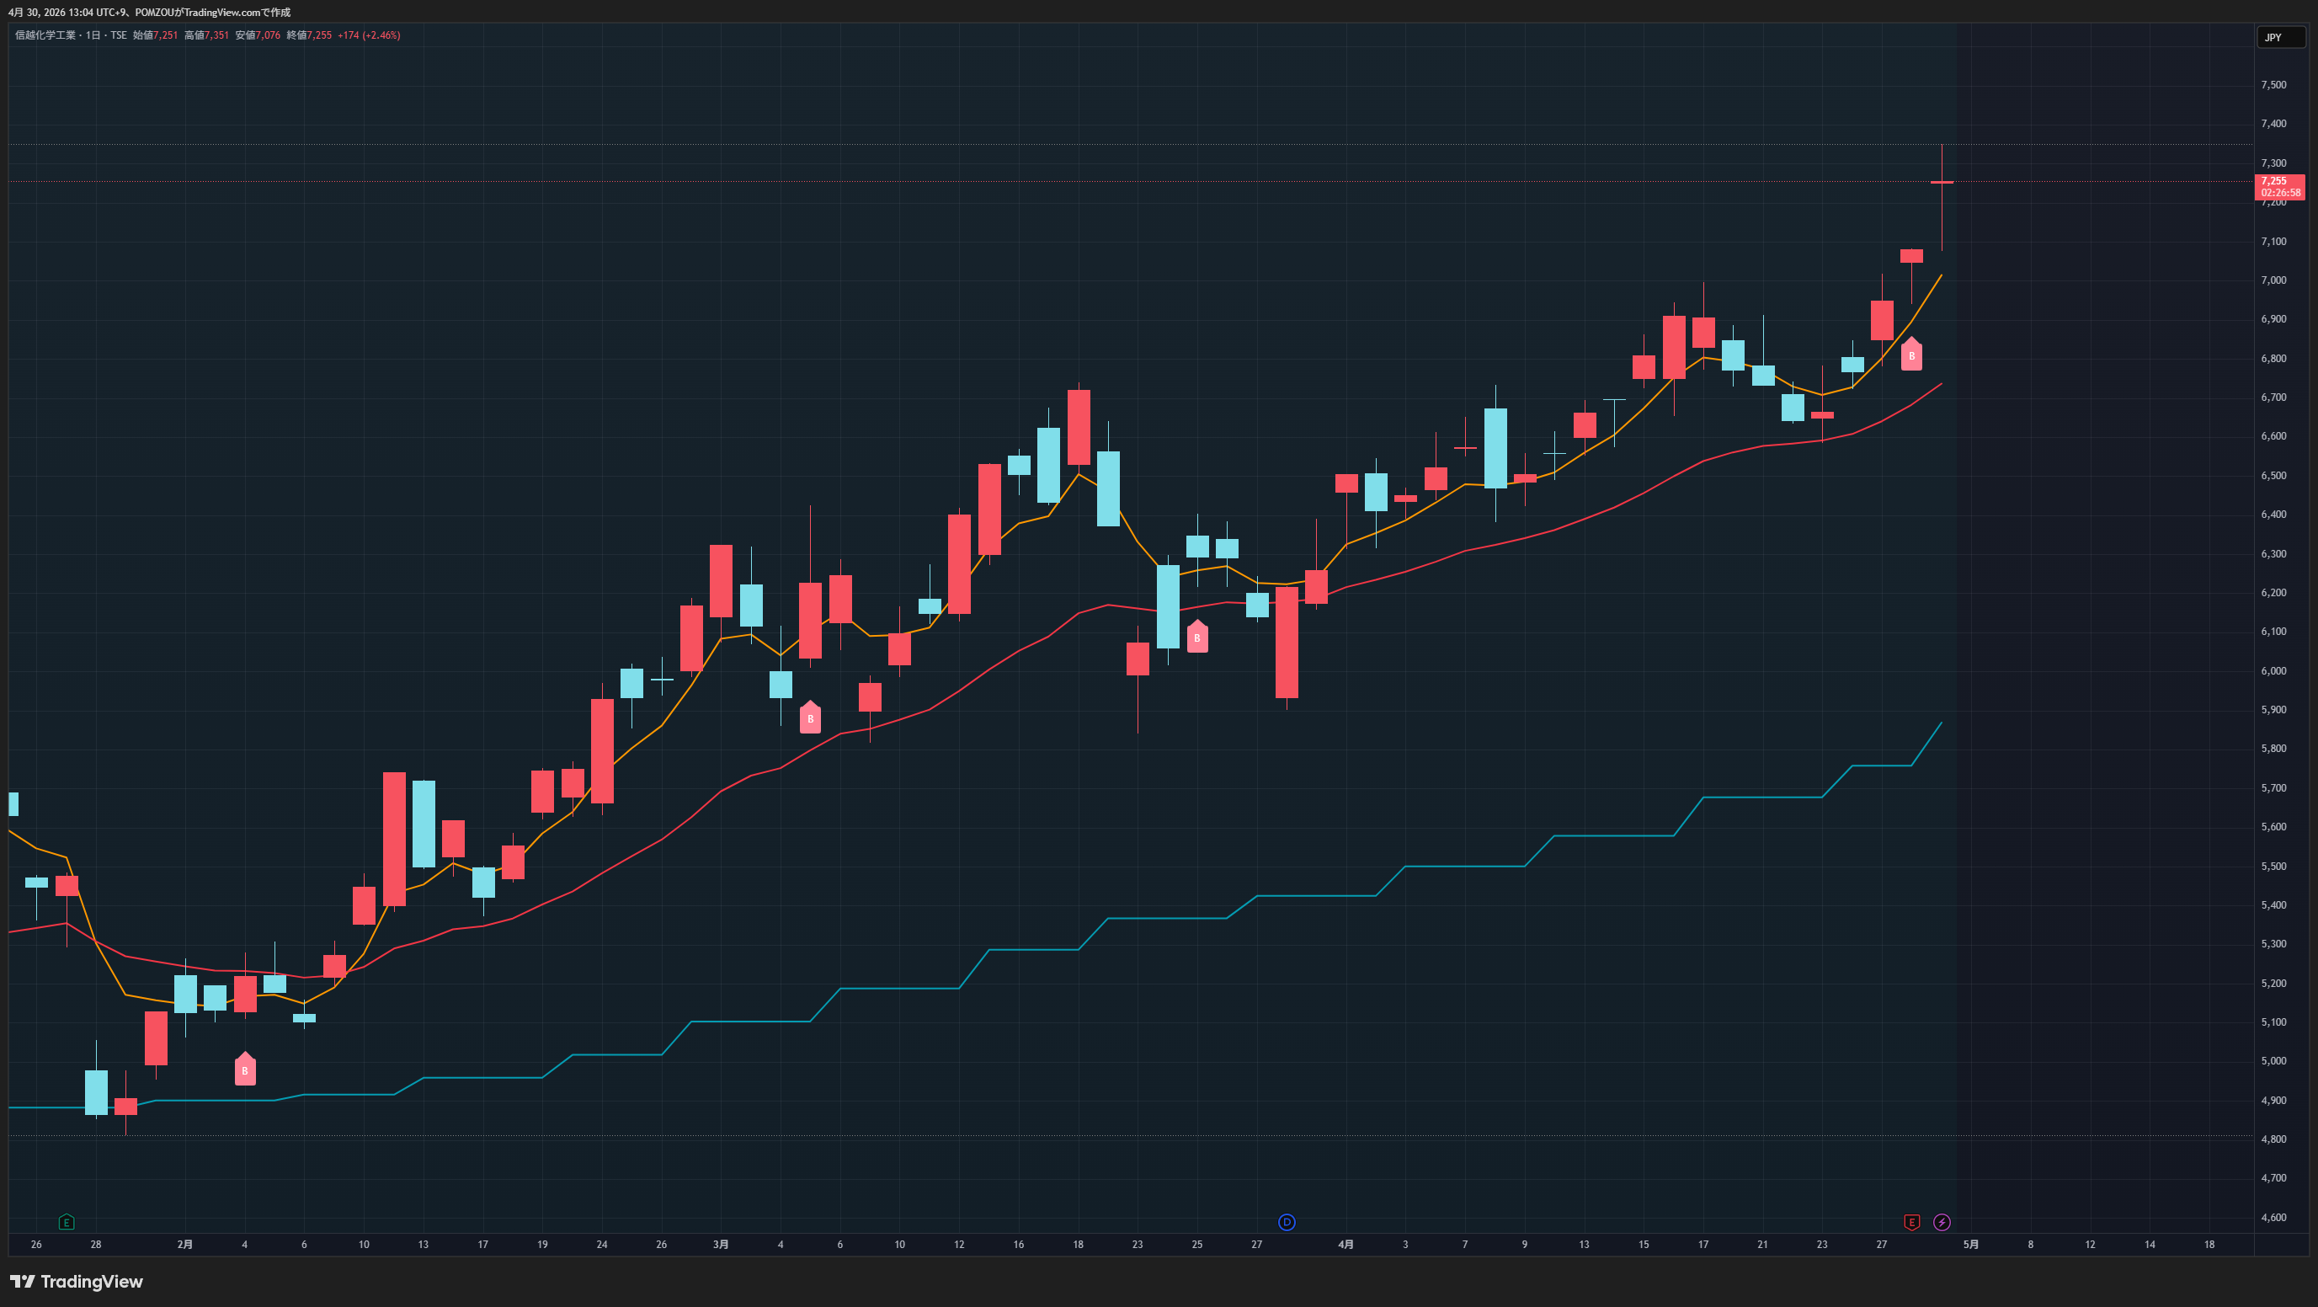Click the 4月 label on the time axis
The width and height of the screenshot is (2318, 1307).
click(1346, 1244)
